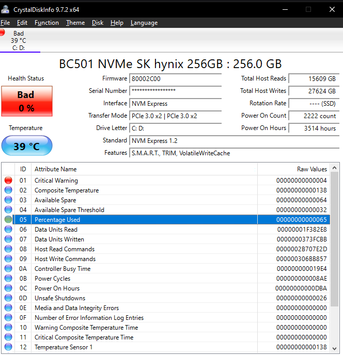Click raw value 000000000008AE
The image size is (343, 356).
tap(302, 279)
